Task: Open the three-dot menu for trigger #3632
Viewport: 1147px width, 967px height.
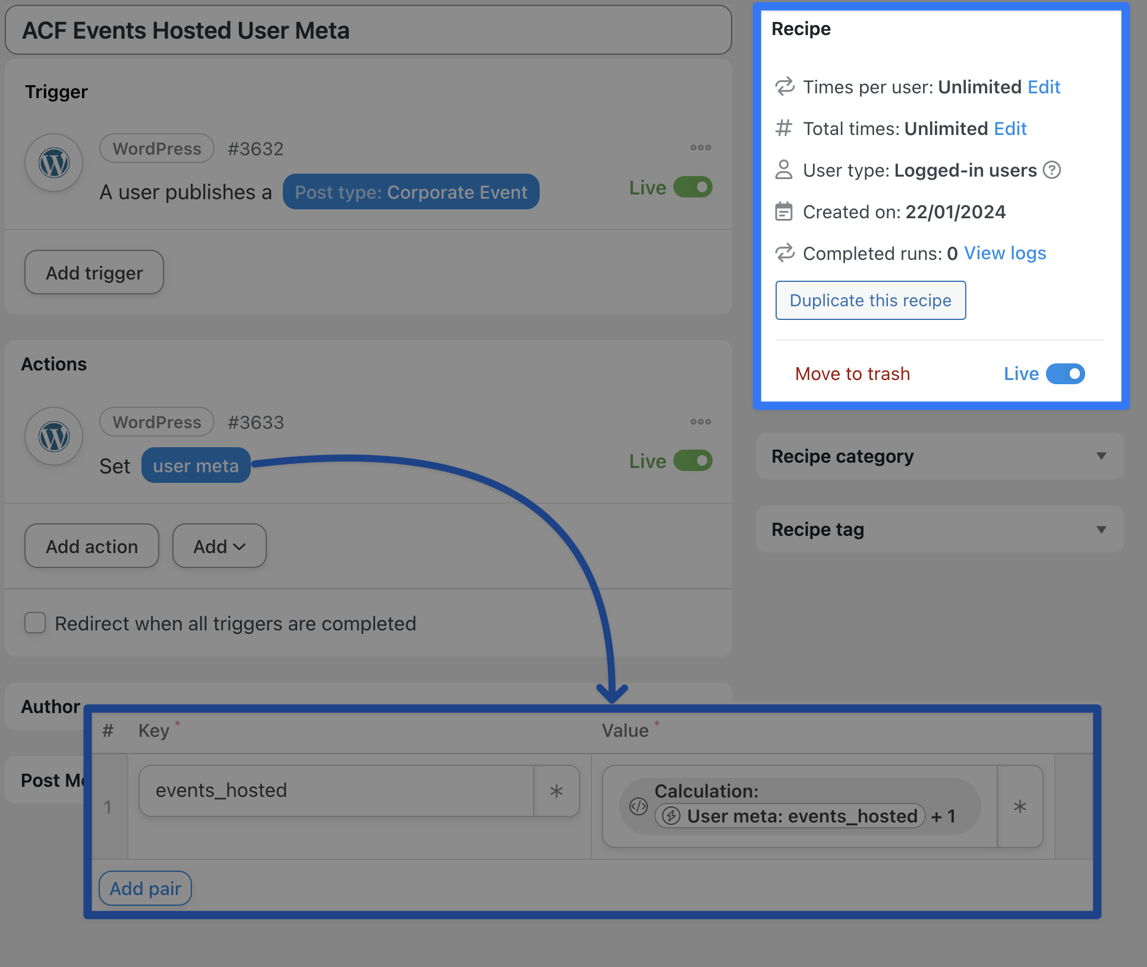Action: (x=701, y=148)
